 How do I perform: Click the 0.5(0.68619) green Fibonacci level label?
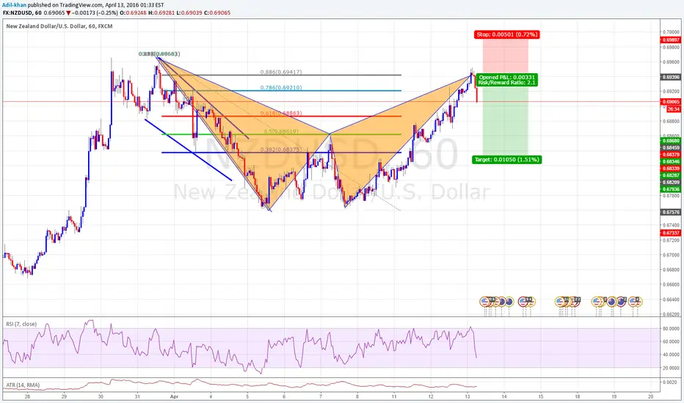click(x=281, y=131)
